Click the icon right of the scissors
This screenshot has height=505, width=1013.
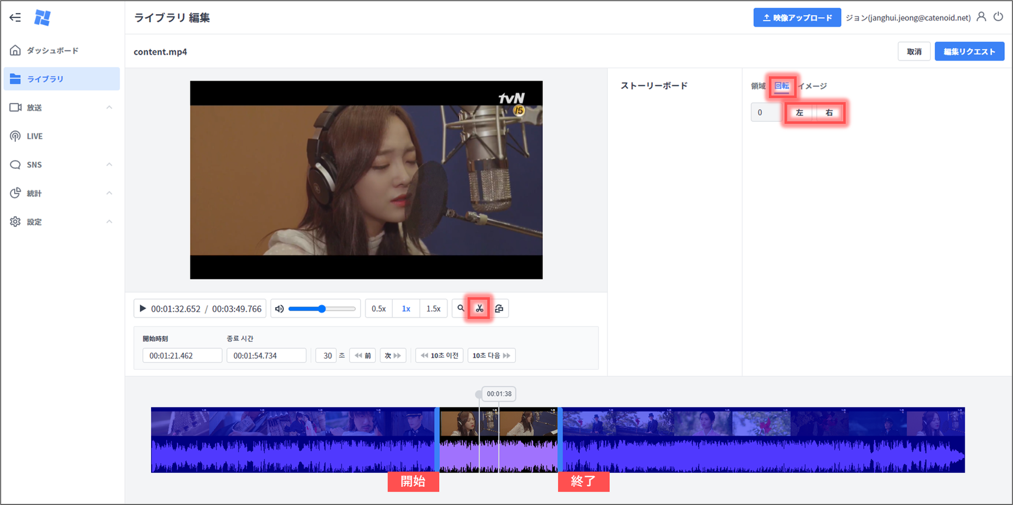click(x=499, y=309)
